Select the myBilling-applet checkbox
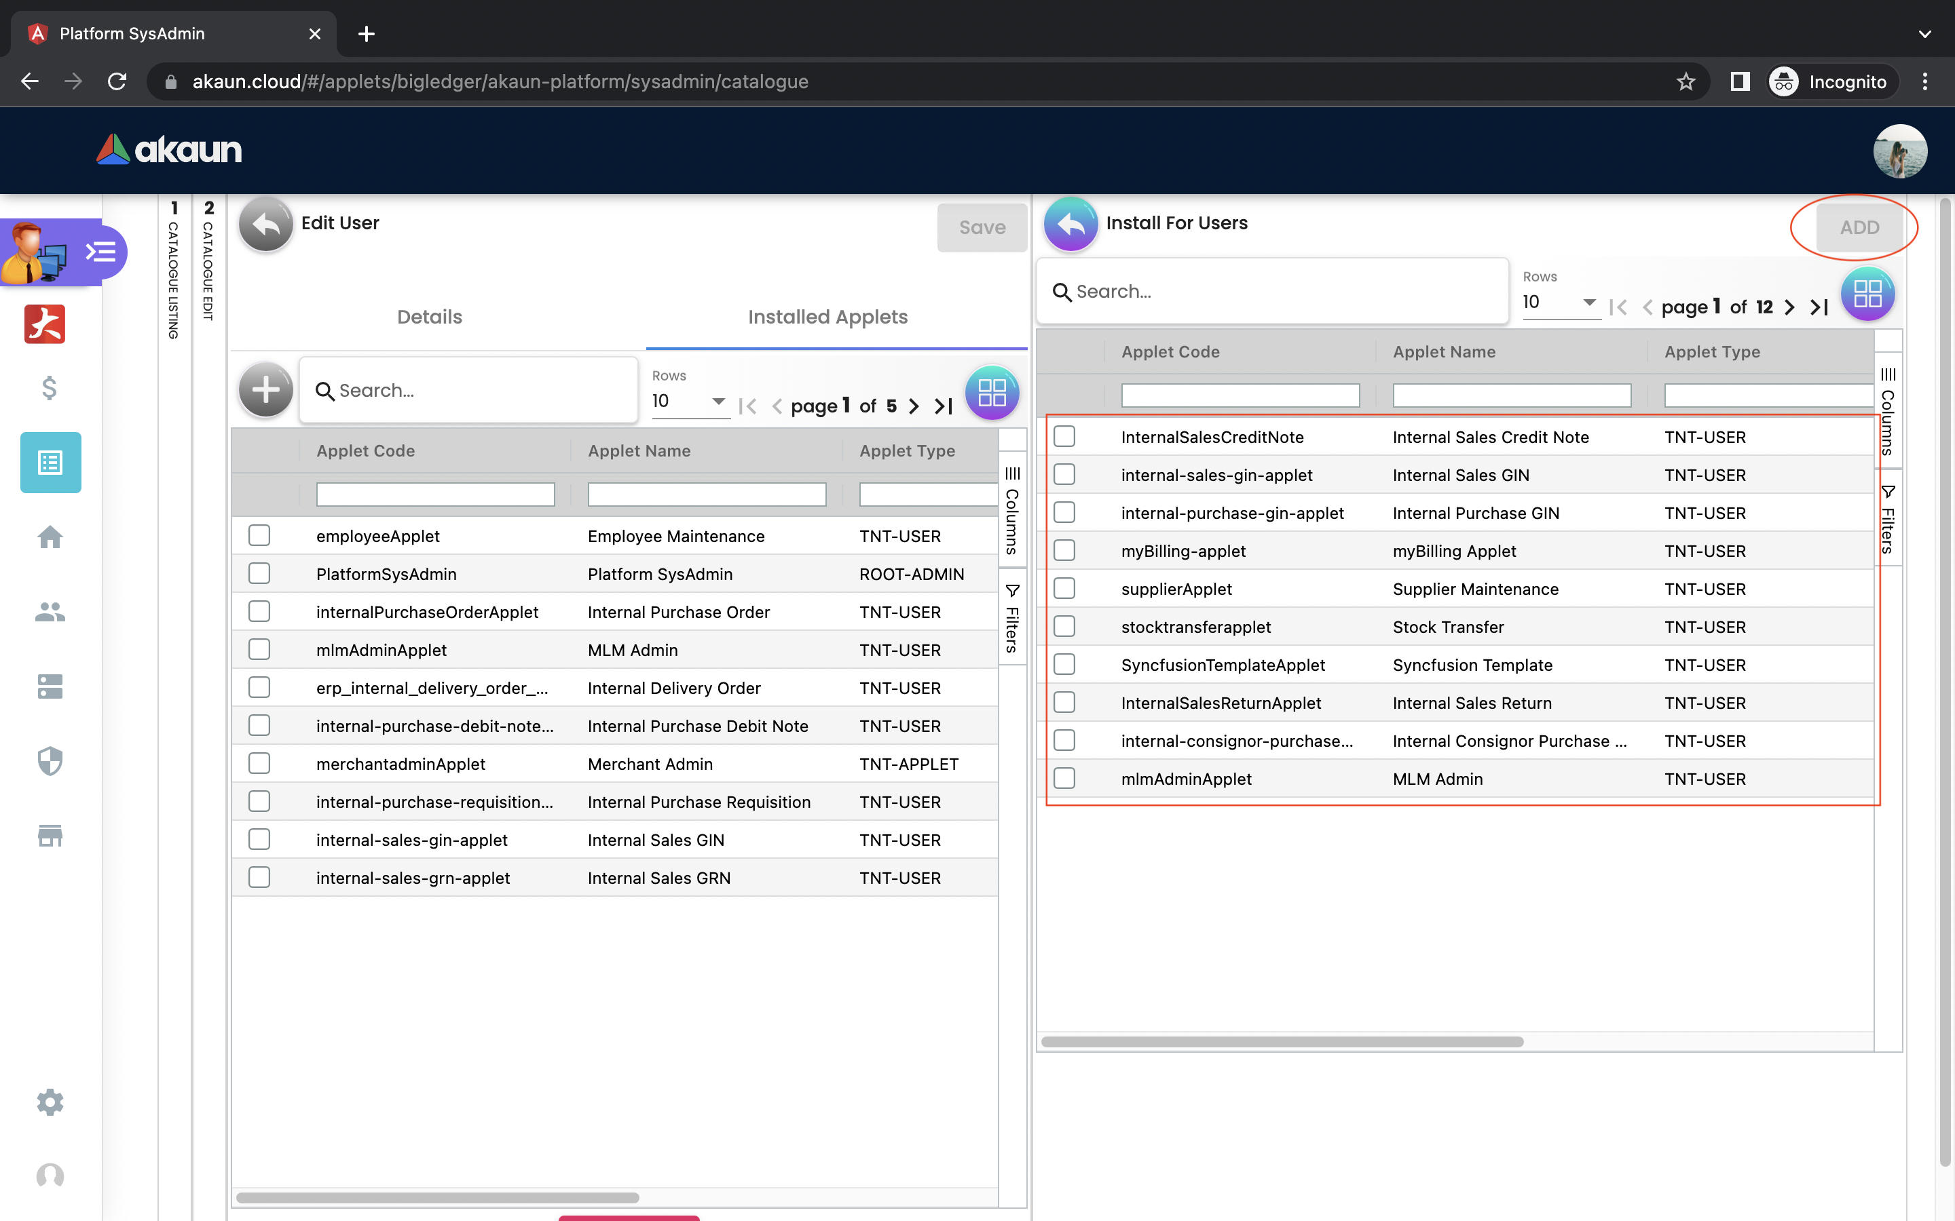1955x1221 pixels. 1064,551
